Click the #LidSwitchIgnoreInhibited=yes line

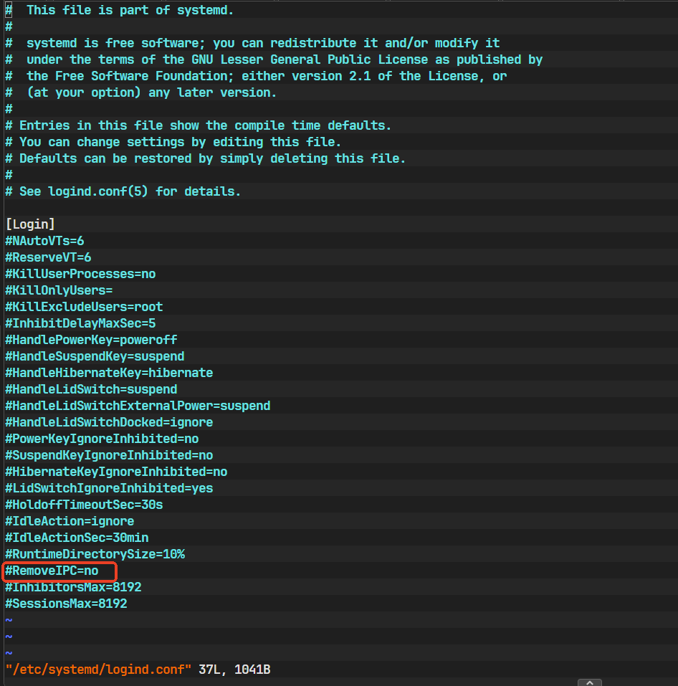109,488
